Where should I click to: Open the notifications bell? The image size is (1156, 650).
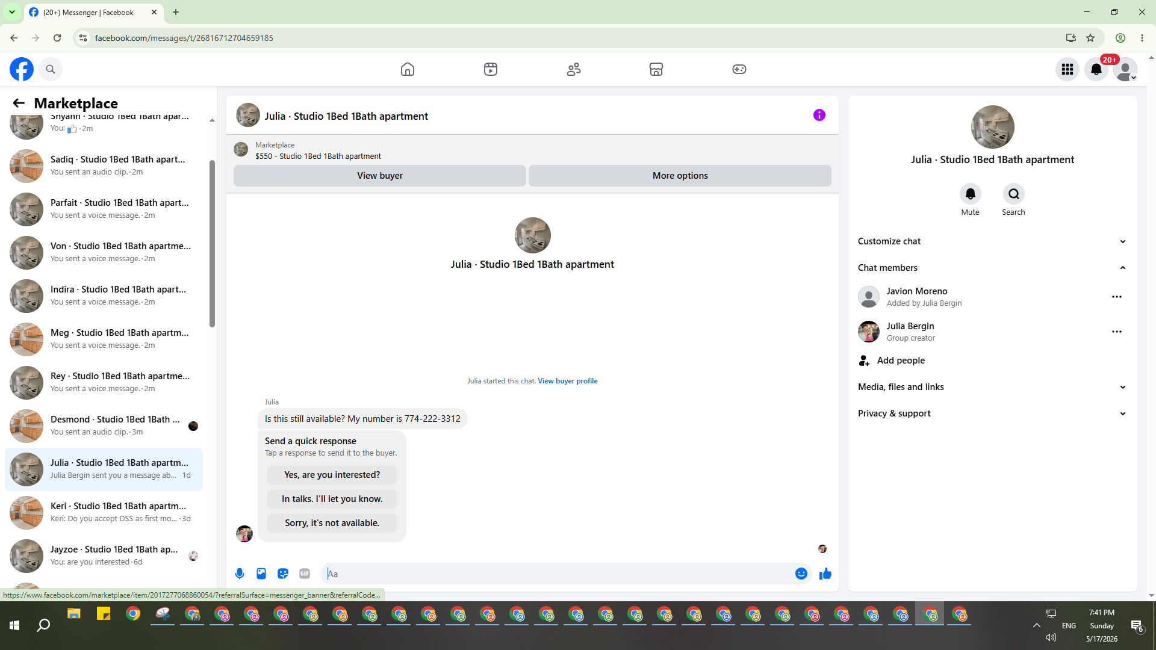(1096, 69)
